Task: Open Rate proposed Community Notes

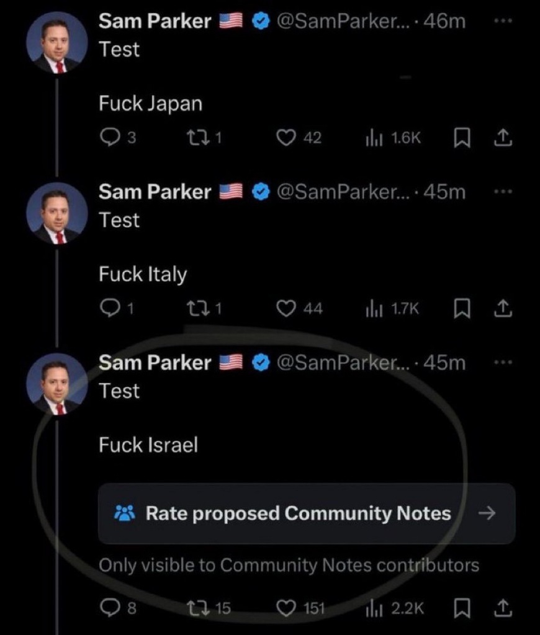Action: click(x=298, y=513)
